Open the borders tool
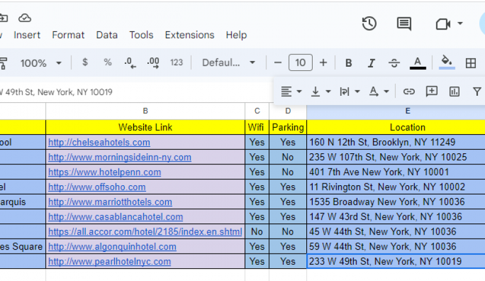The height and width of the screenshot is (281, 485). tap(470, 63)
